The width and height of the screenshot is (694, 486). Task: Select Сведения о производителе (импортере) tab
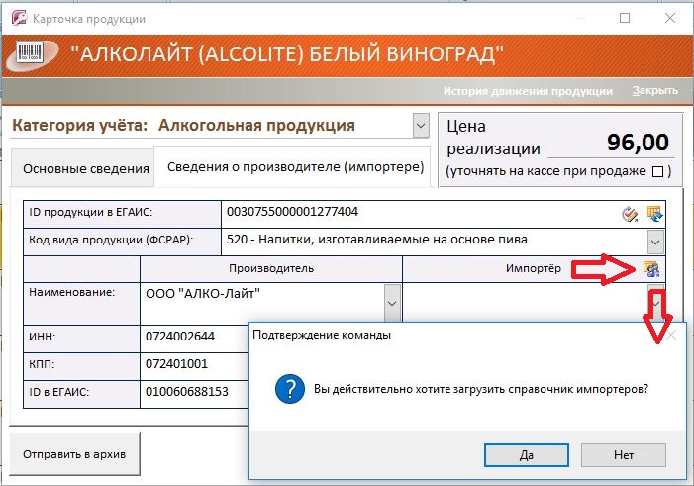pos(295,167)
